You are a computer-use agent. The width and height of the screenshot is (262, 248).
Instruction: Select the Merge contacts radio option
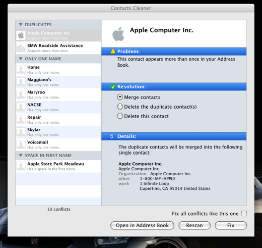[120, 97]
